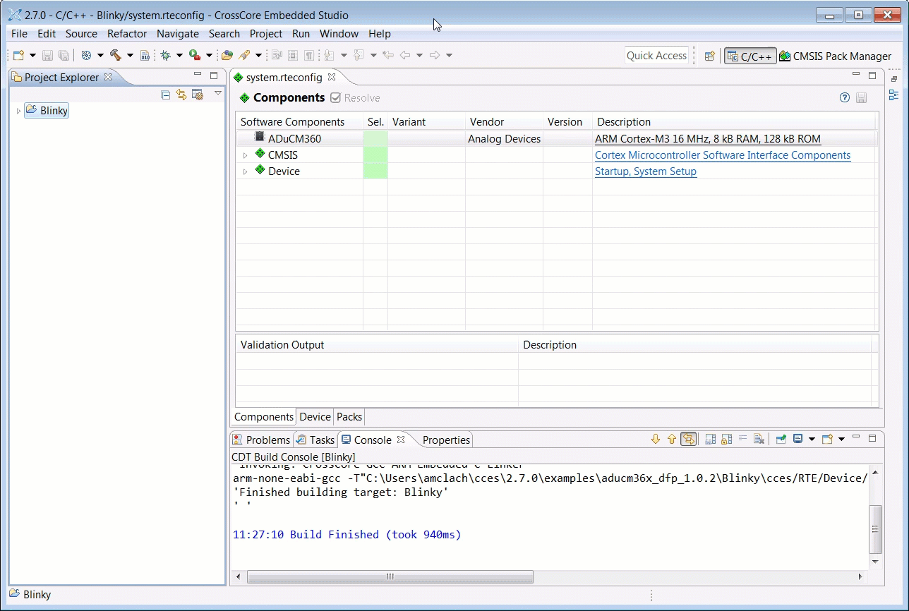The width and height of the screenshot is (909, 611).
Task: Click the Search flashlight toolbar icon
Action: point(245,55)
